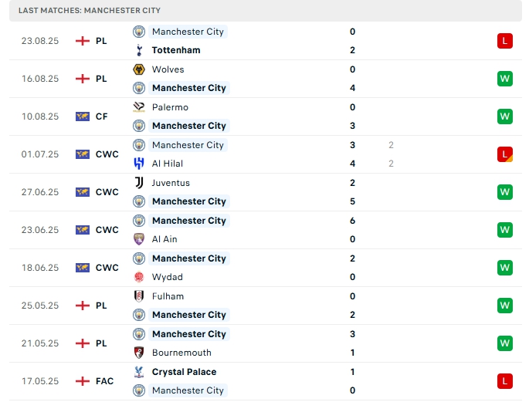This screenshot has width=529, height=402.
Task: Click the Bournemouth club crest icon
Action: [x=139, y=353]
